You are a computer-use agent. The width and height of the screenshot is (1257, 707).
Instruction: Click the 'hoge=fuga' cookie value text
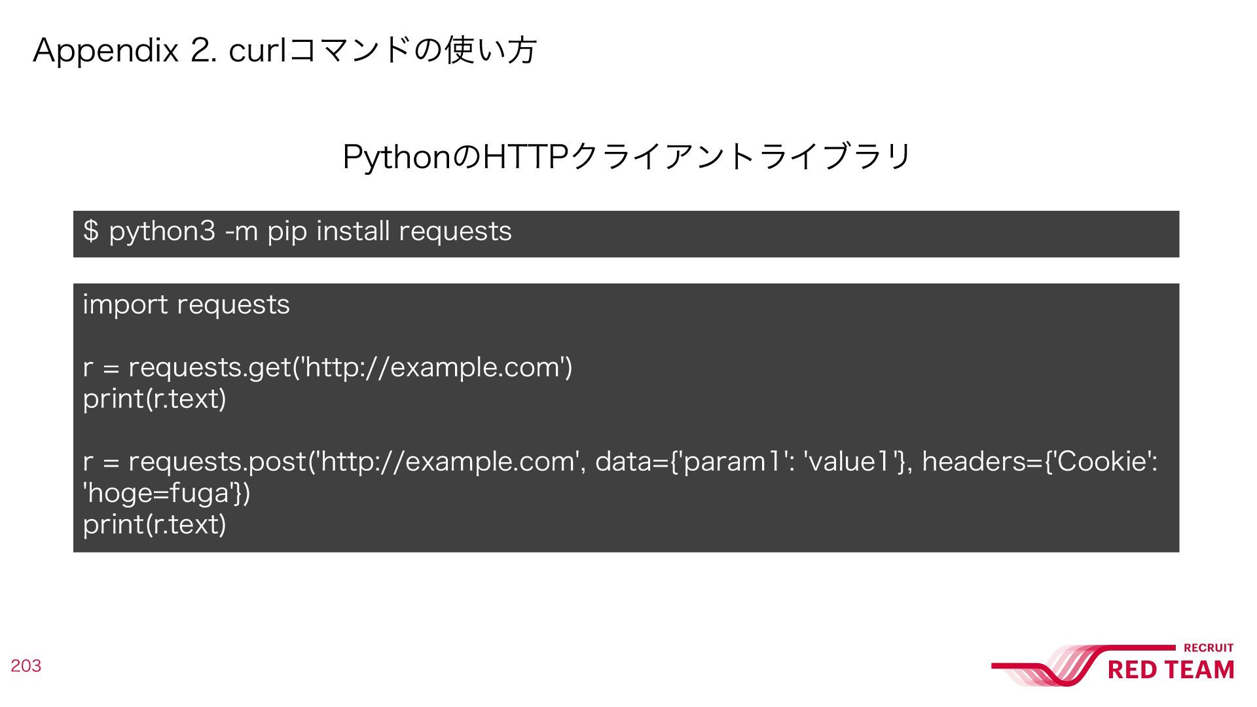(158, 493)
